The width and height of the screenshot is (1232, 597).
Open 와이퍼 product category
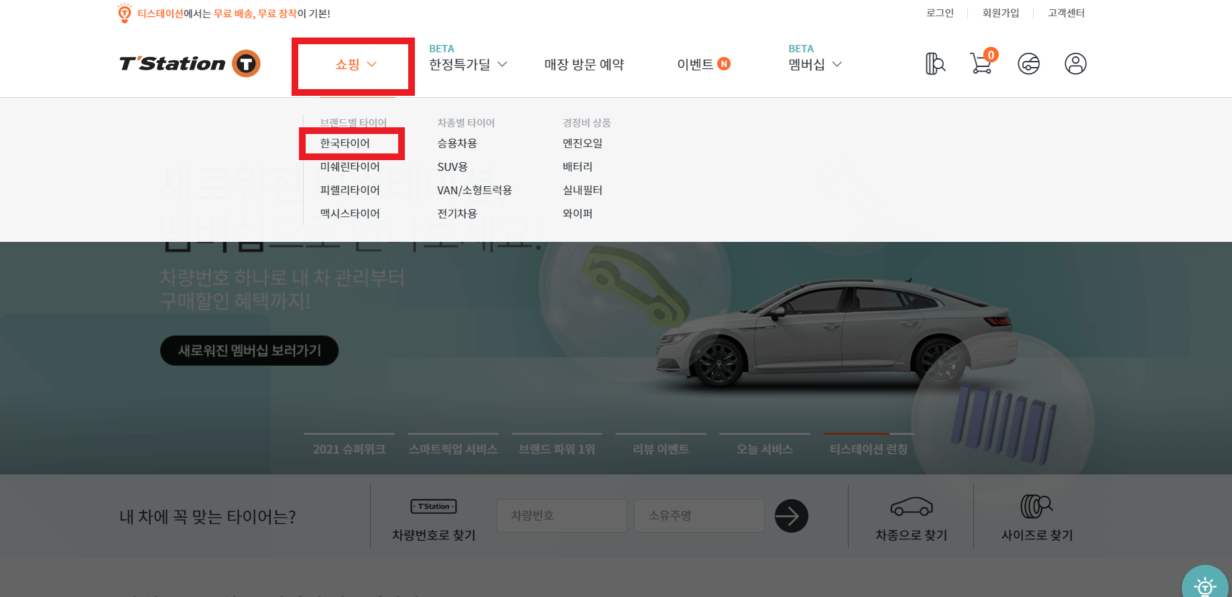(578, 214)
